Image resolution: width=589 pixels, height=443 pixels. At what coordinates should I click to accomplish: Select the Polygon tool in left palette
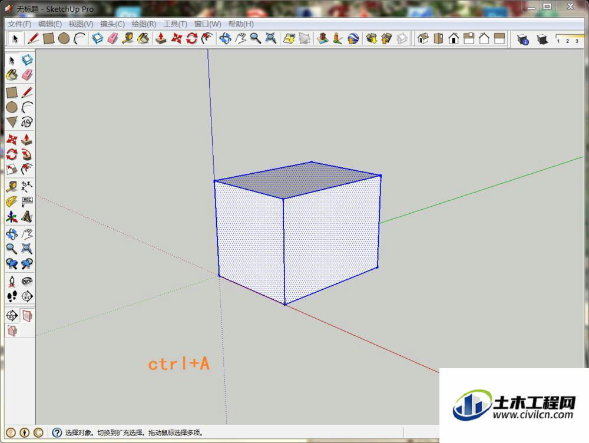[x=12, y=122]
